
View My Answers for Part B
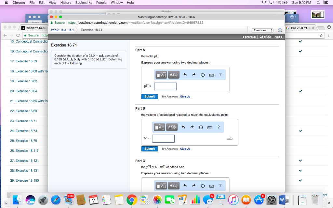(x=170, y=149)
